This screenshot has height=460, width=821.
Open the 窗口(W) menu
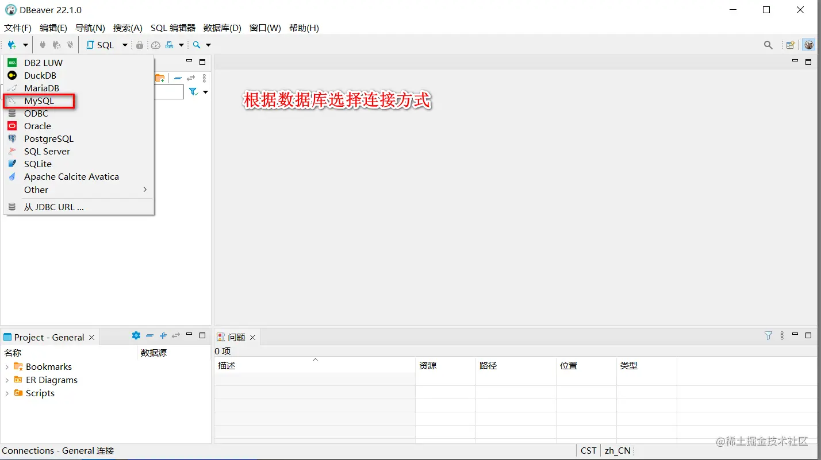265,28
